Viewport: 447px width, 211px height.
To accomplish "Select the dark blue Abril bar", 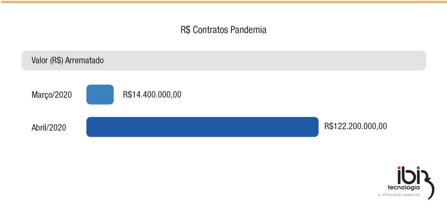I will [x=202, y=127].
